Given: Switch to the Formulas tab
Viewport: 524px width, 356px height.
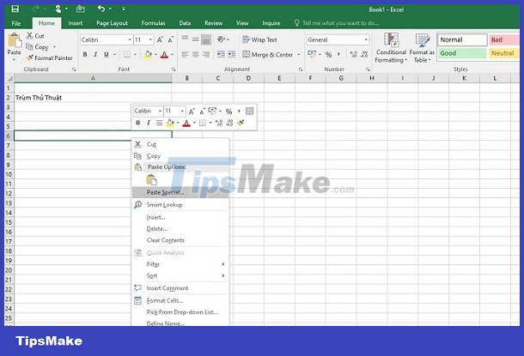Looking at the screenshot, I should 153,23.
